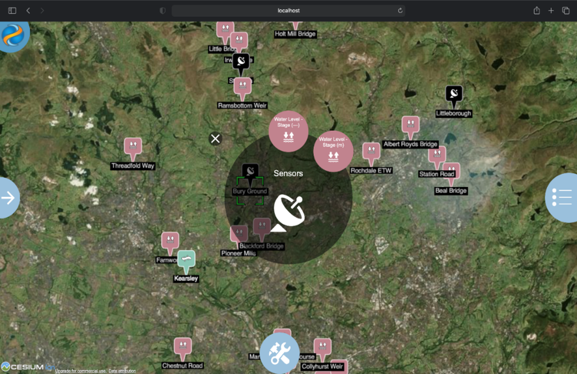
Task: Click the black satellite marker near Irwell
Action: point(241,64)
